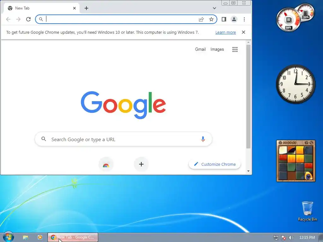The height and width of the screenshot is (242, 323).
Task: Add a new shortcut tile
Action: pyautogui.click(x=141, y=164)
